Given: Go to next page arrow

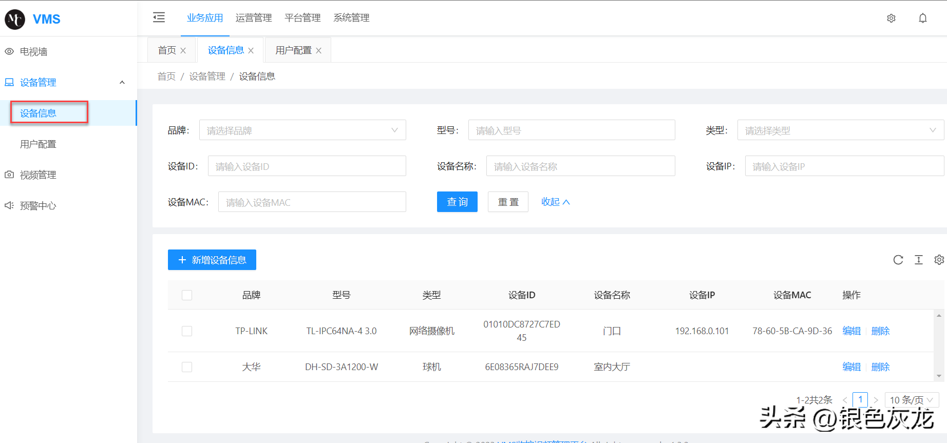Looking at the screenshot, I should pyautogui.click(x=876, y=400).
